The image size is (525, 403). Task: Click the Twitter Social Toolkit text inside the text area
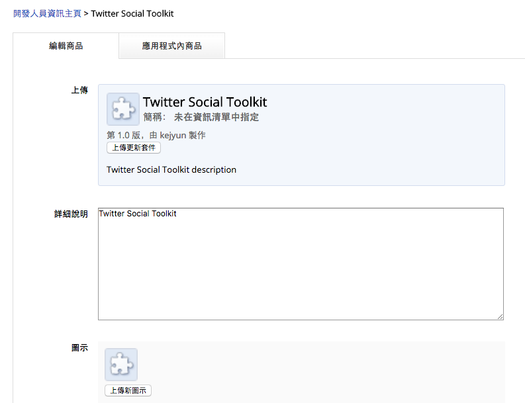tap(138, 214)
